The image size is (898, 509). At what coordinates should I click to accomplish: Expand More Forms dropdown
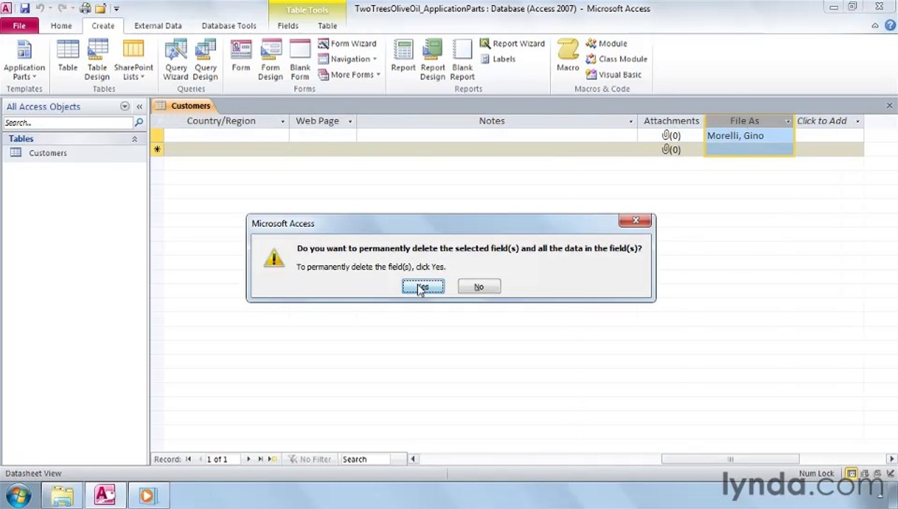point(349,75)
